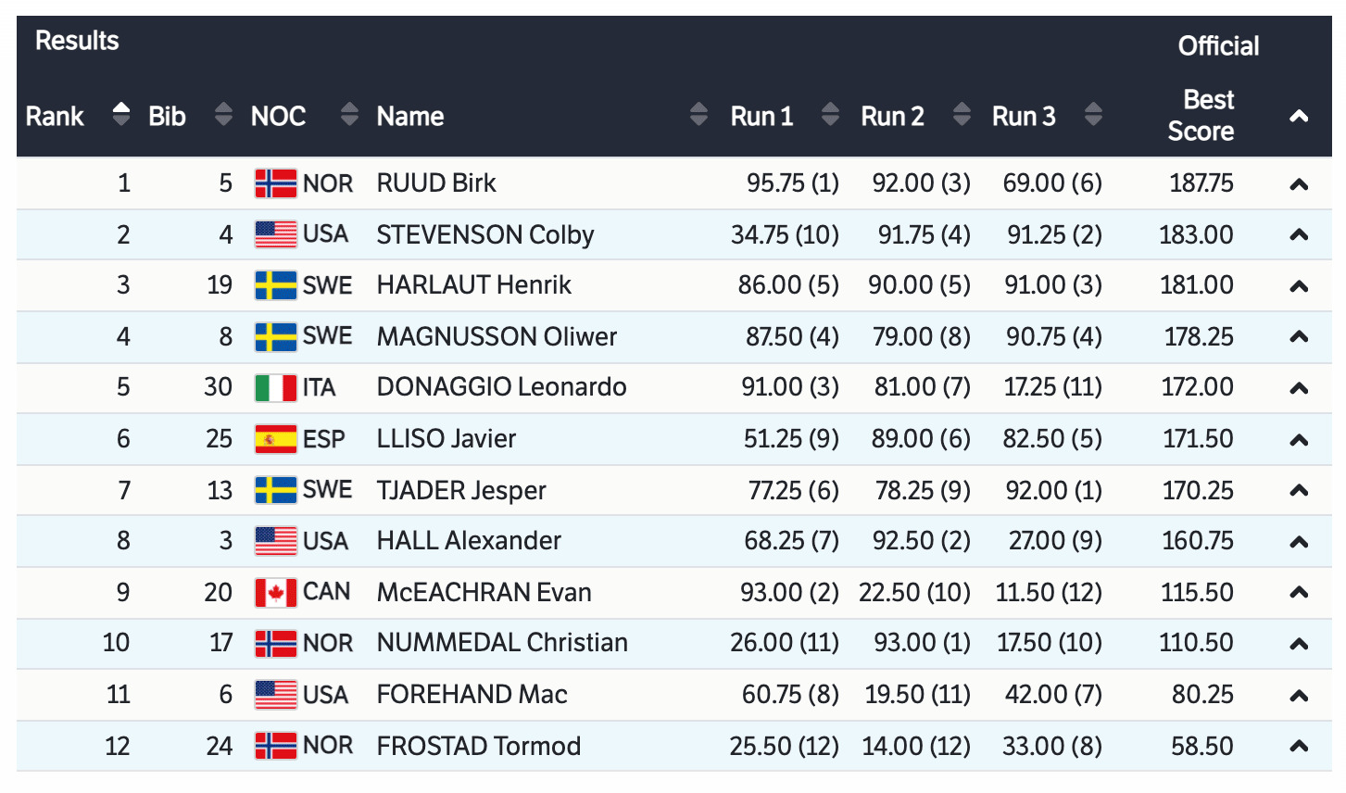Sort the table by NOC
The image size is (1346, 793).
point(349,115)
